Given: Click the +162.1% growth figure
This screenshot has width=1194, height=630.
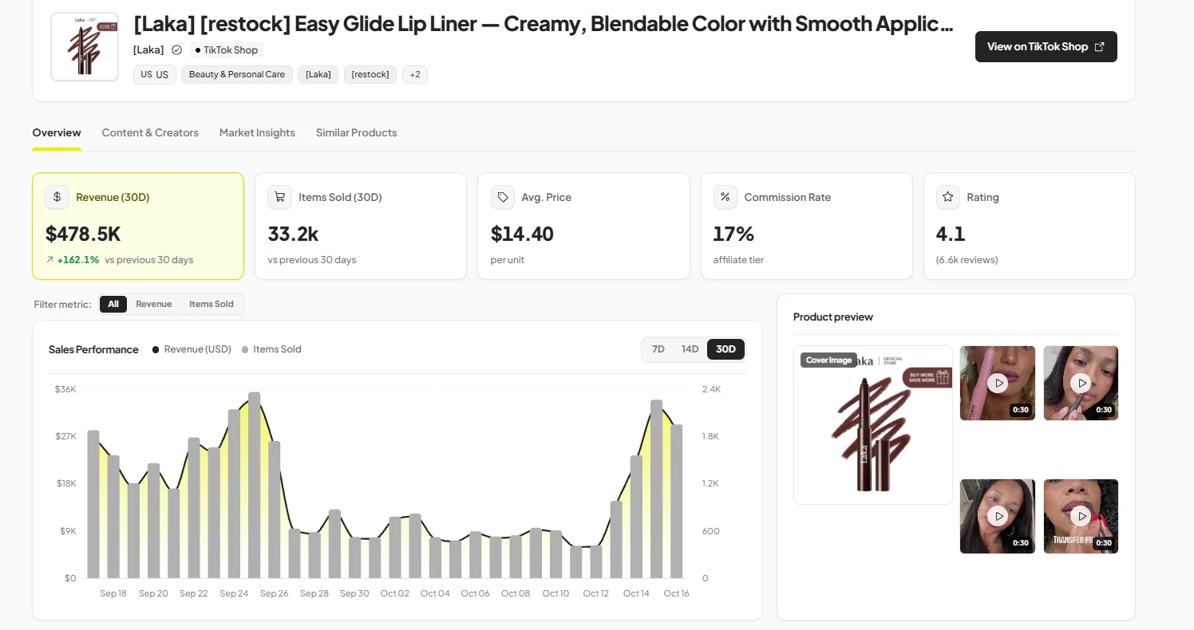Looking at the screenshot, I should click(x=78, y=260).
